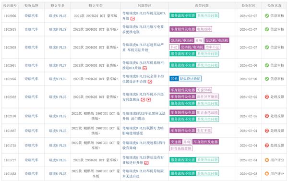Click orange star status icon for complaint 1101433
This screenshot has width=288, height=181.
(267, 173)
